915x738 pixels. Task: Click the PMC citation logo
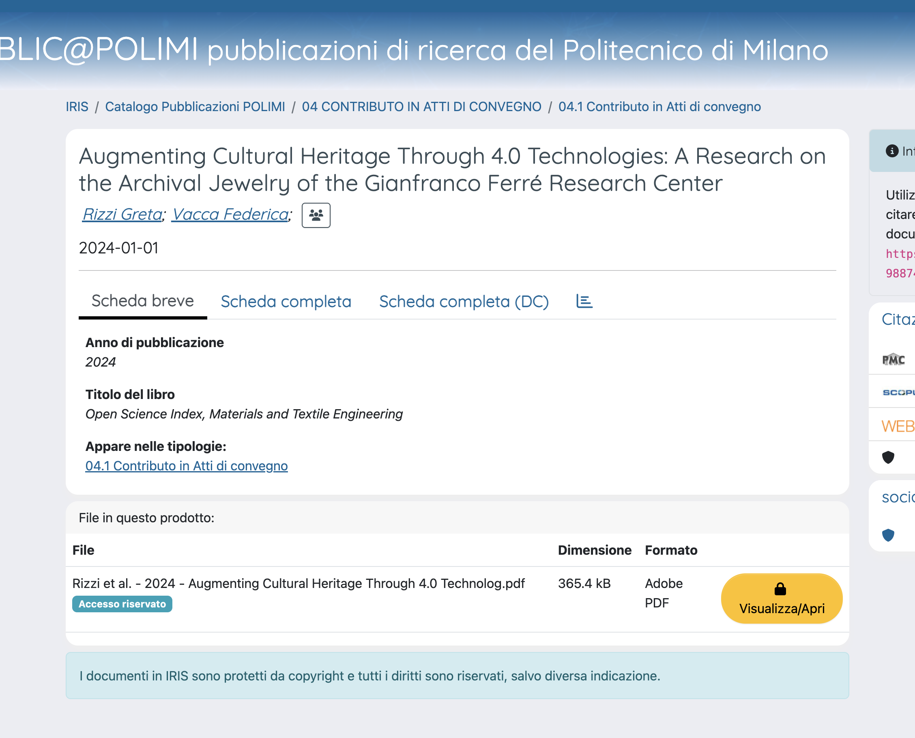pos(894,360)
